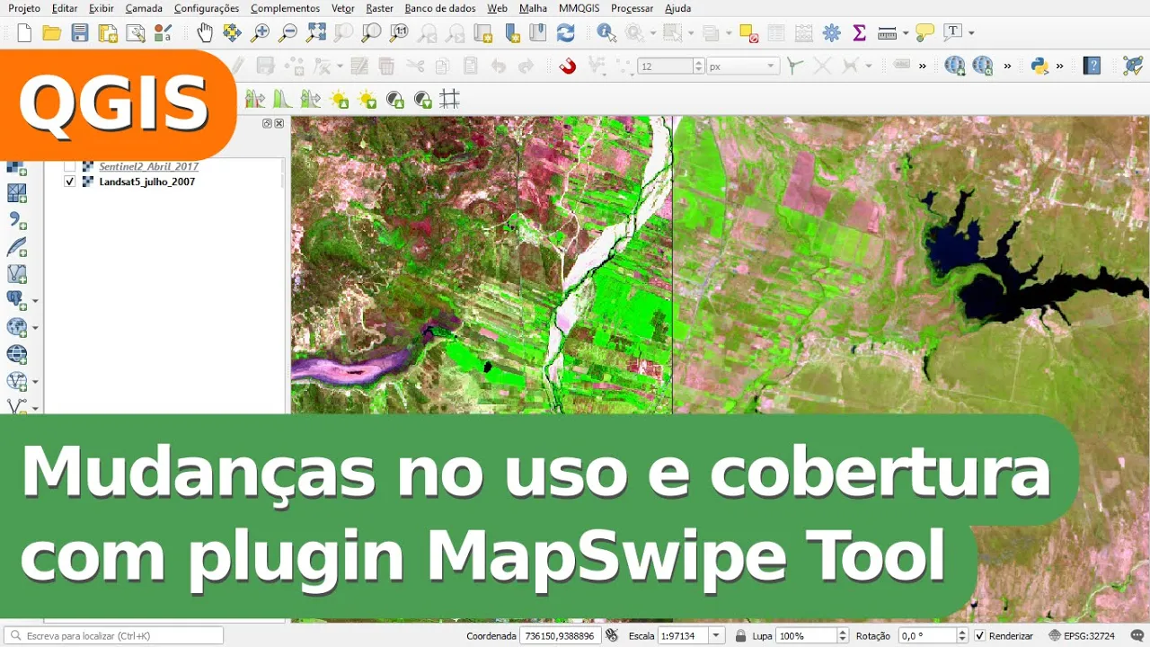1150x647 pixels.
Task: Open the Raster menu
Action: pyautogui.click(x=379, y=8)
